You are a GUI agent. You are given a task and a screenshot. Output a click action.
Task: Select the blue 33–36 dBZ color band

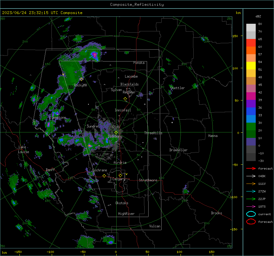251,111
